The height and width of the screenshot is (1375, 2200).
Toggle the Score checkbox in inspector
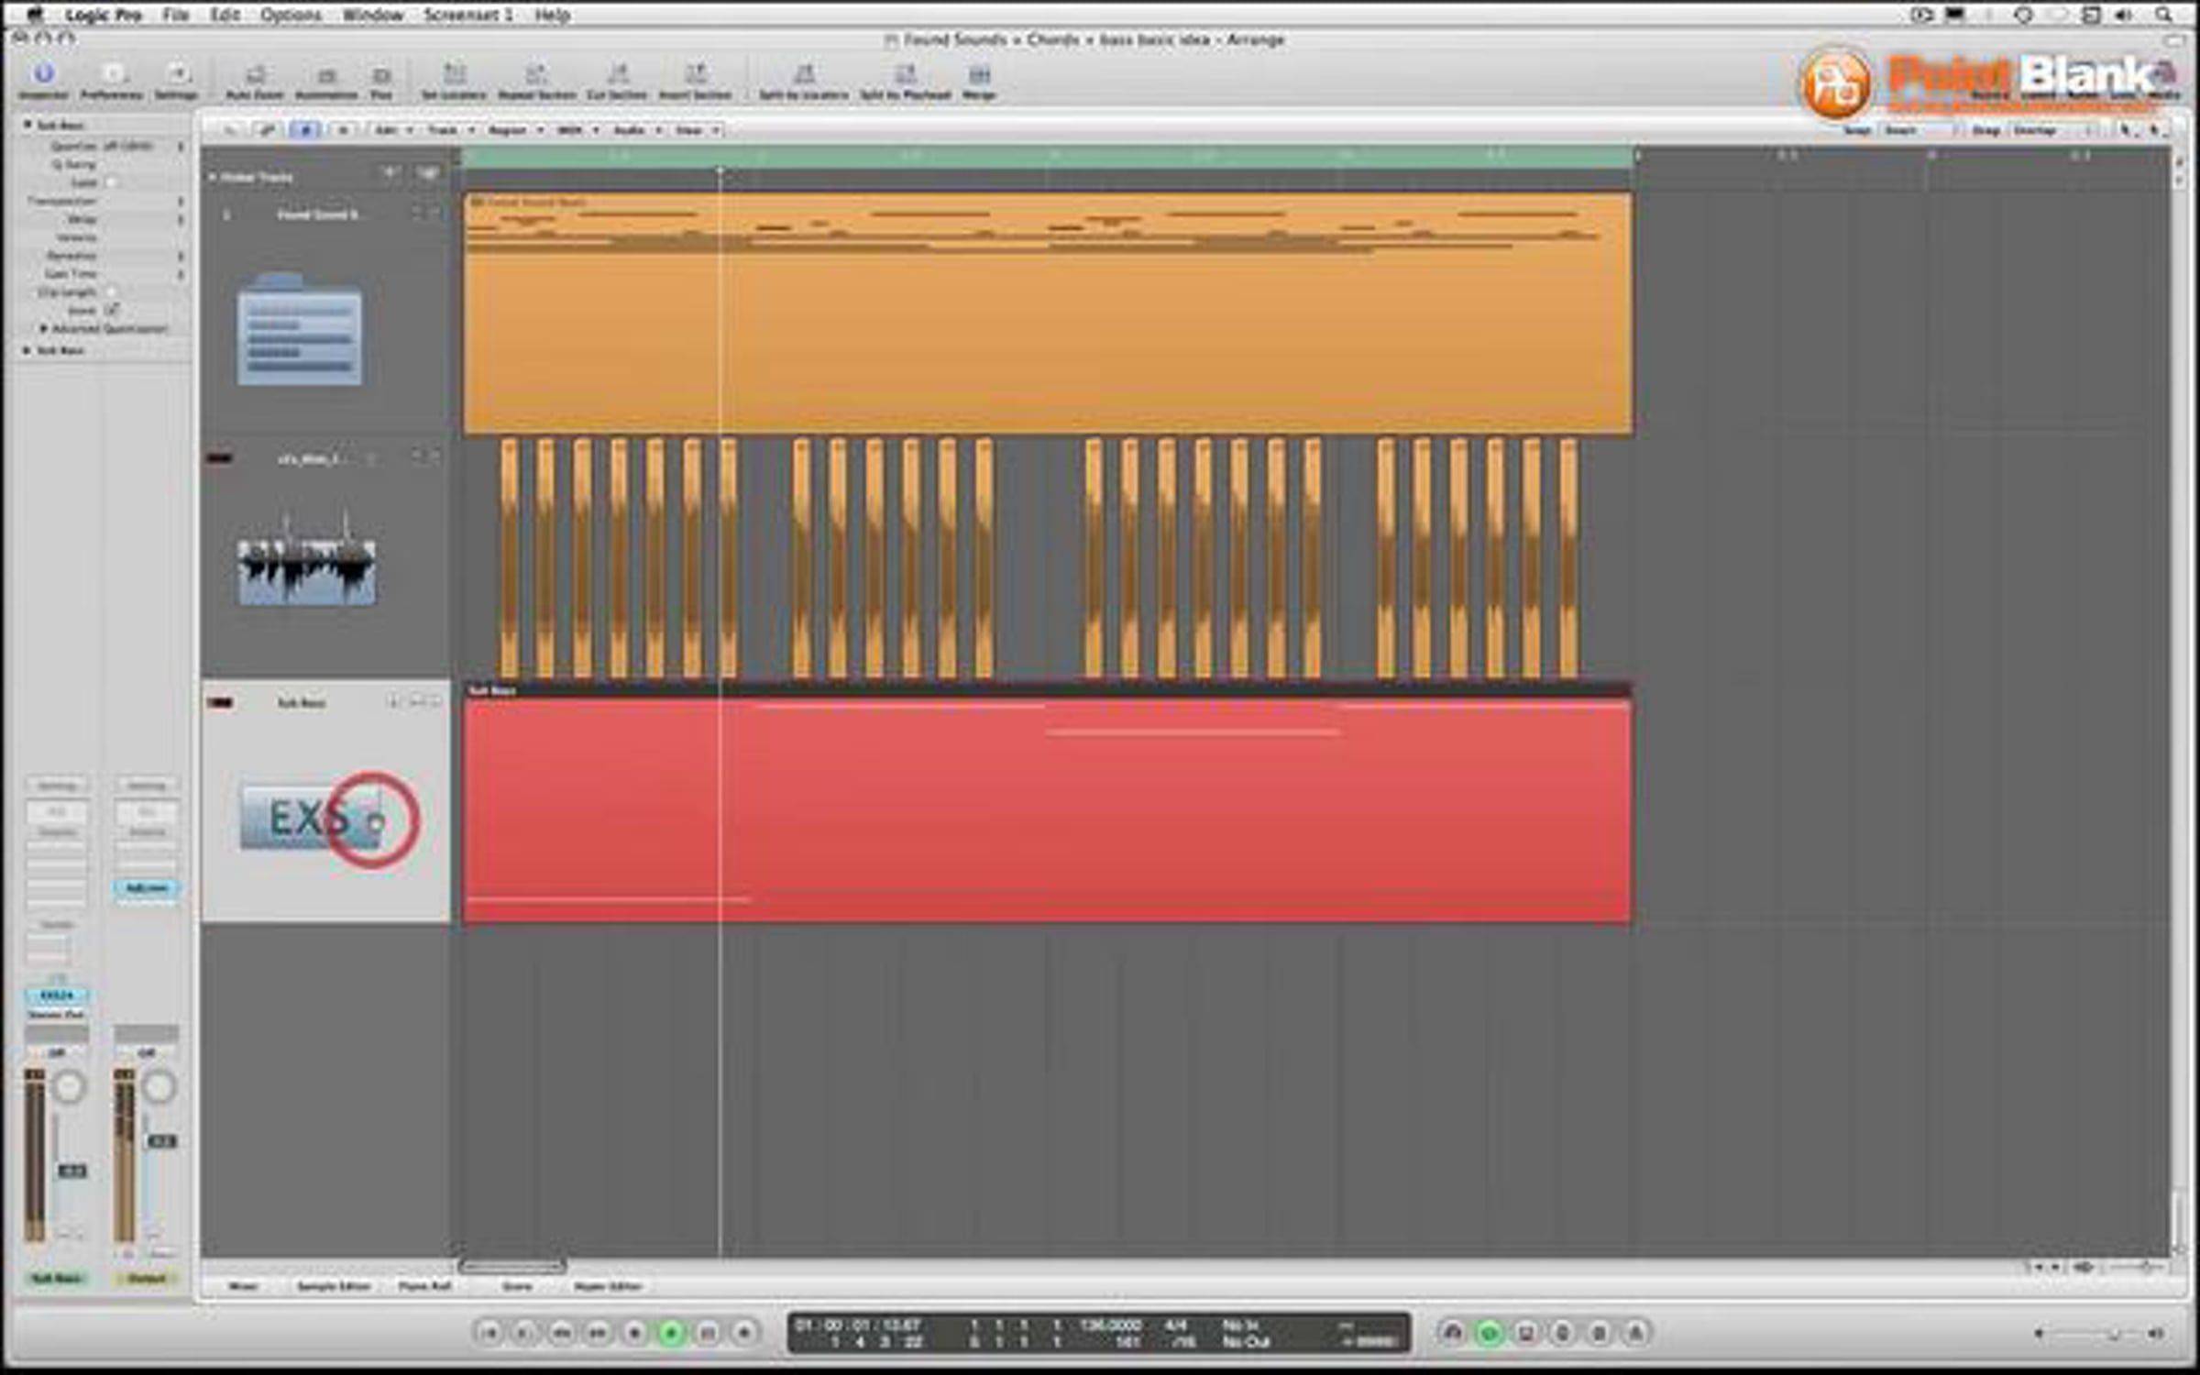click(112, 310)
